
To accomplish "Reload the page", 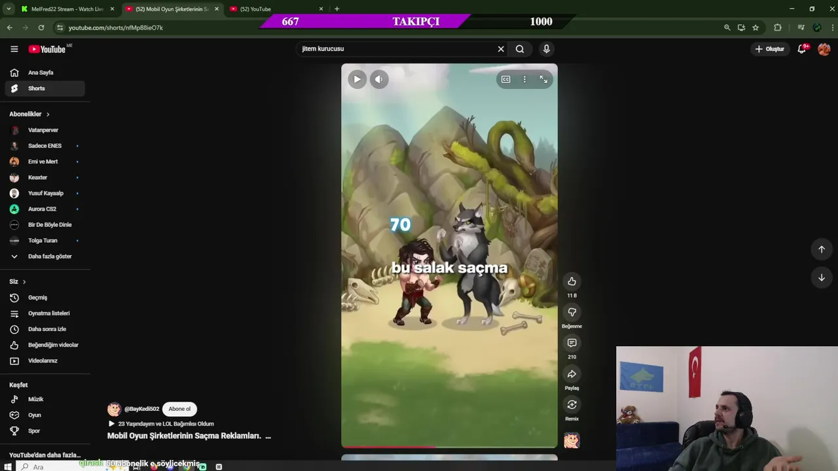I will 41,27.
